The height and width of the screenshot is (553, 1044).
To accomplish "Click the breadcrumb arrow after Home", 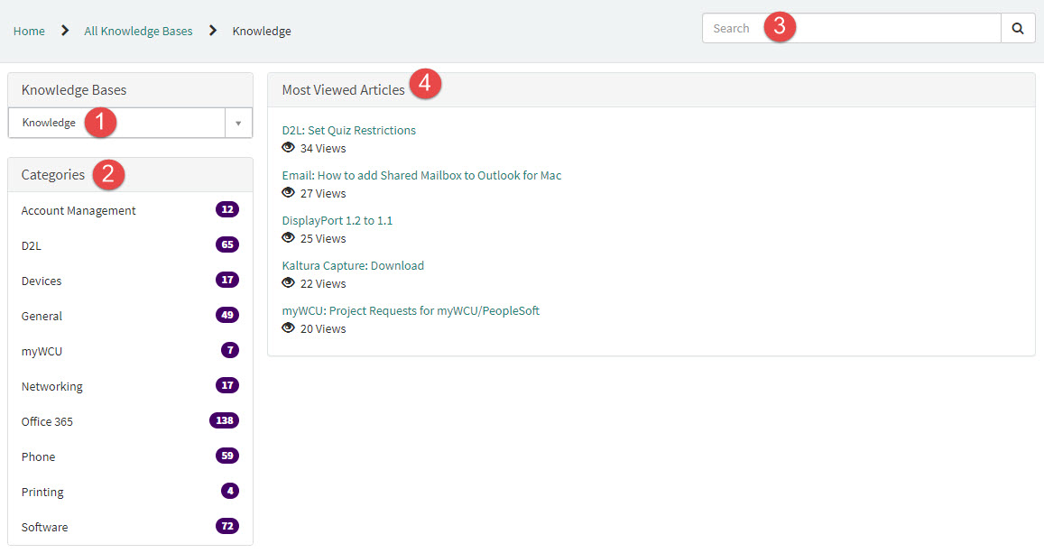I will [x=64, y=29].
